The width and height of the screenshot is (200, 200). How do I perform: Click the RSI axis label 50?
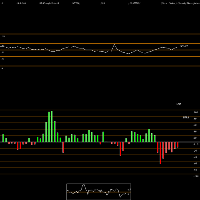click(3, 52)
